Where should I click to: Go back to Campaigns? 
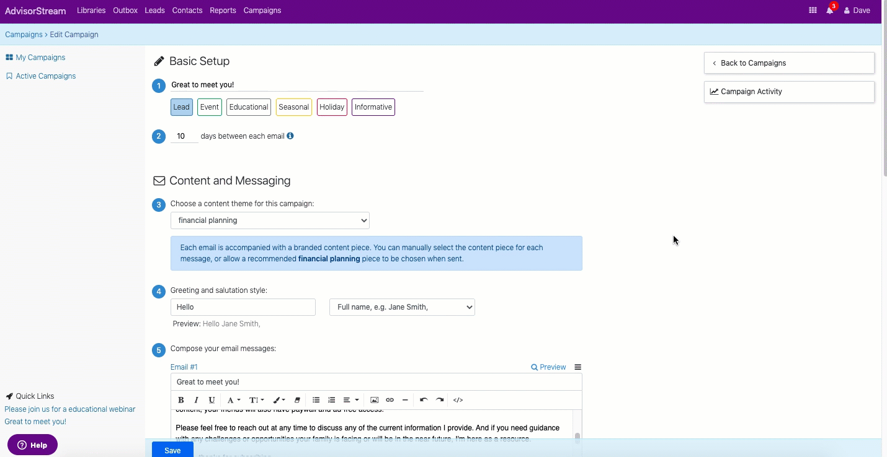(x=789, y=63)
